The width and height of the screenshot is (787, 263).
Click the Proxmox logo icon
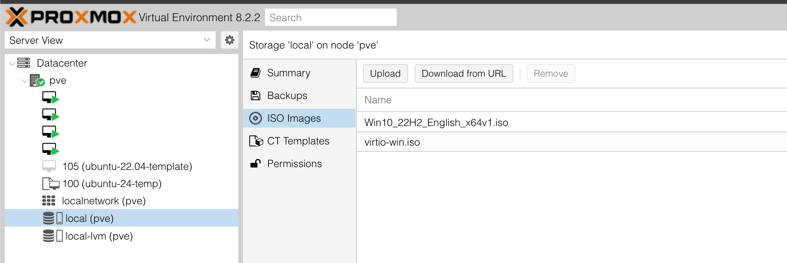pos(16,17)
